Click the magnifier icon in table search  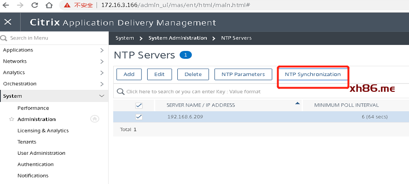tap(120, 91)
